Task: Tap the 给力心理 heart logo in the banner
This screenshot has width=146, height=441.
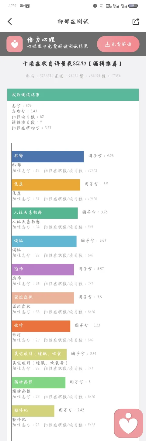Action: tap(15, 44)
